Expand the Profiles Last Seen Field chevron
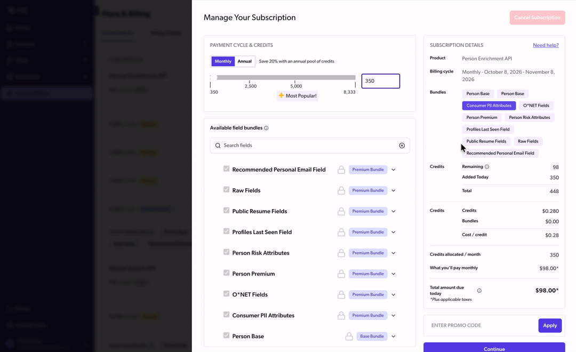This screenshot has height=352, width=576. click(394, 232)
